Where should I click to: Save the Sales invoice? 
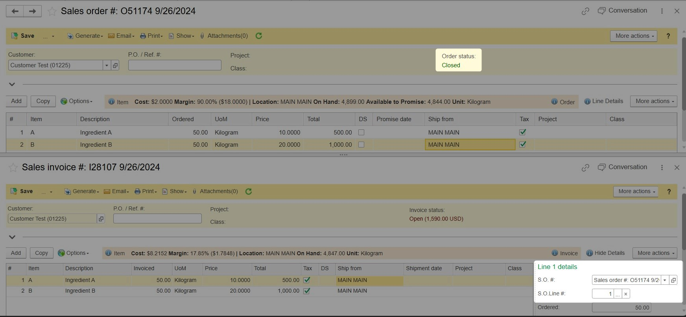click(x=22, y=192)
